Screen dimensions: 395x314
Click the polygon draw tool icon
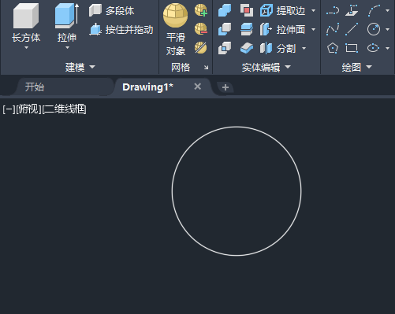tap(333, 48)
